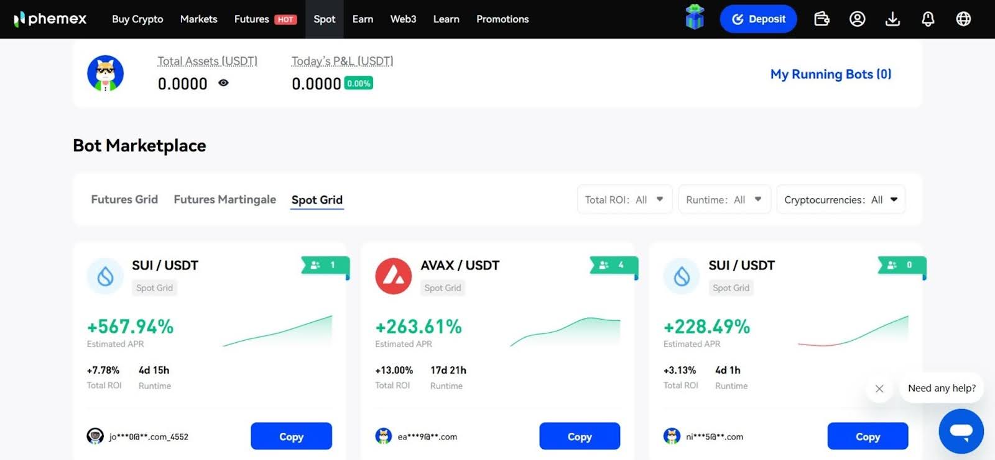Click the ea***9@**.com username
The width and height of the screenshot is (995, 460).
click(427, 437)
